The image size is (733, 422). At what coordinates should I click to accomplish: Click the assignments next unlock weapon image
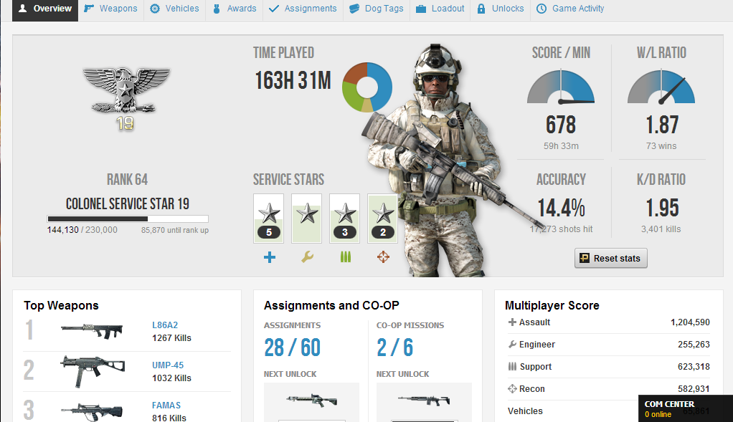point(312,400)
